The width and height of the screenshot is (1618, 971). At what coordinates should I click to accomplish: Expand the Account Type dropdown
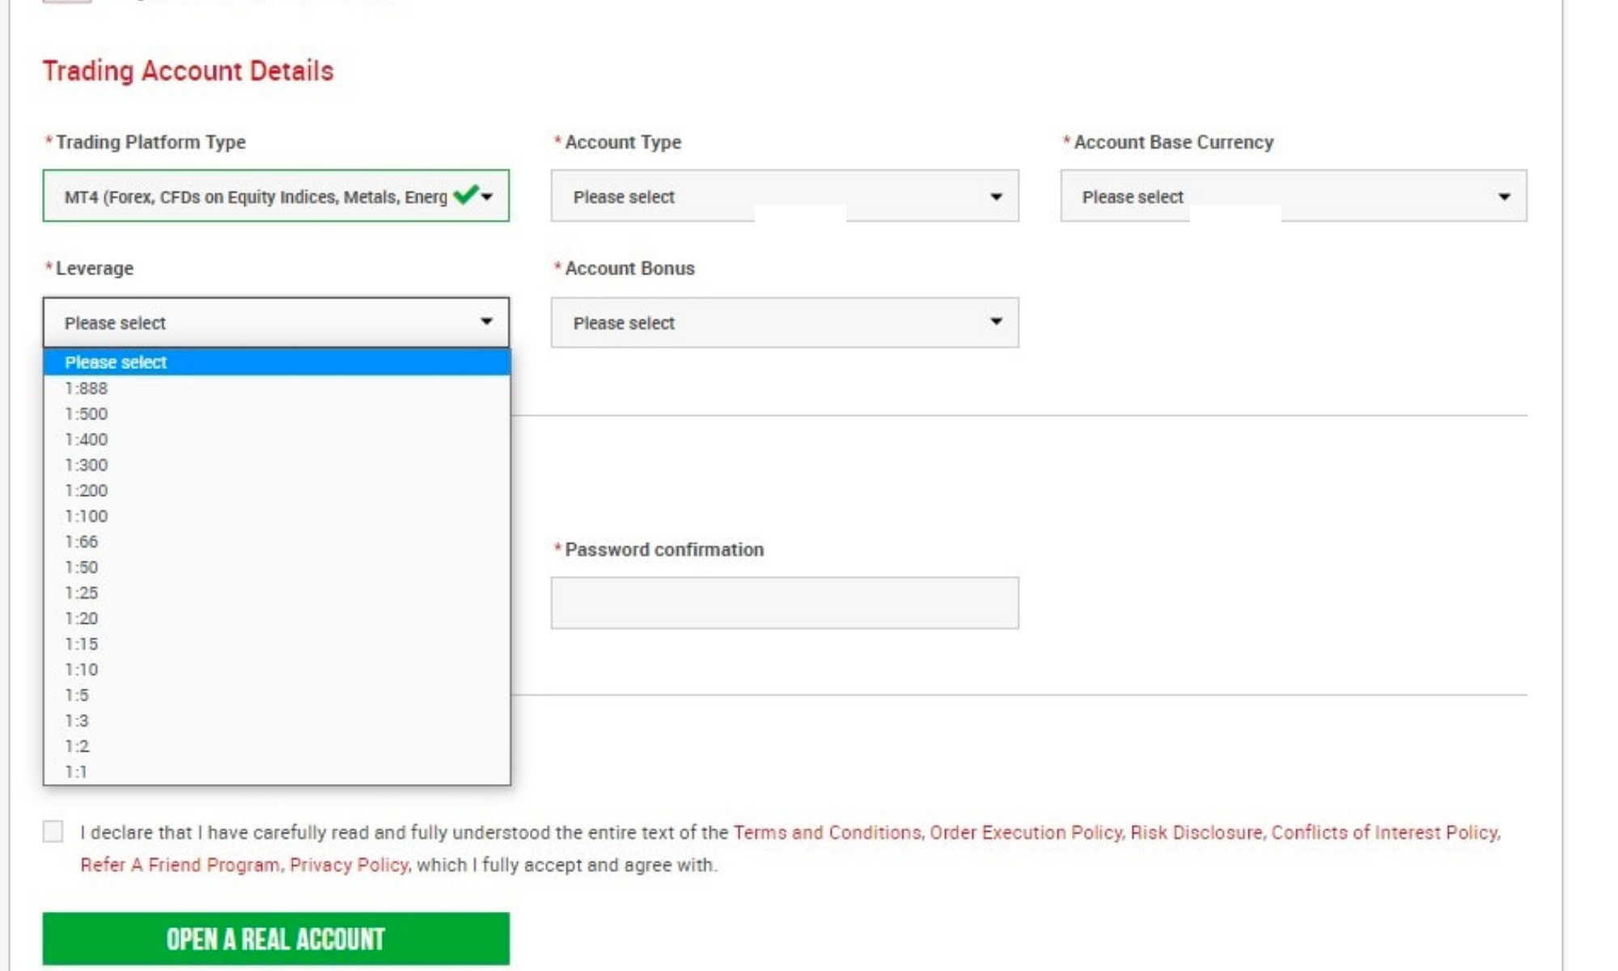pyautogui.click(x=784, y=196)
